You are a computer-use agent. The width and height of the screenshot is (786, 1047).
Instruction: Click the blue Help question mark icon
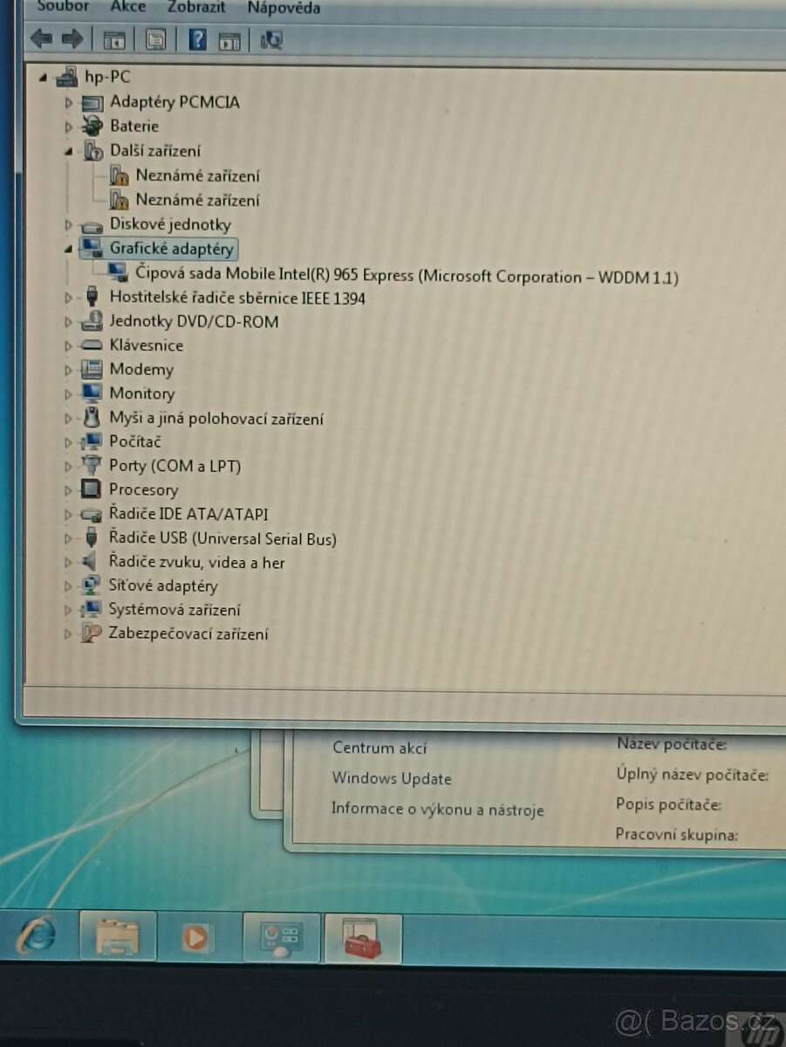tap(198, 39)
